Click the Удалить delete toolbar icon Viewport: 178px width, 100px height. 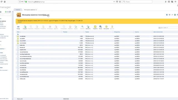56,27
